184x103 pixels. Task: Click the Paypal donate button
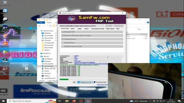click(100, 82)
